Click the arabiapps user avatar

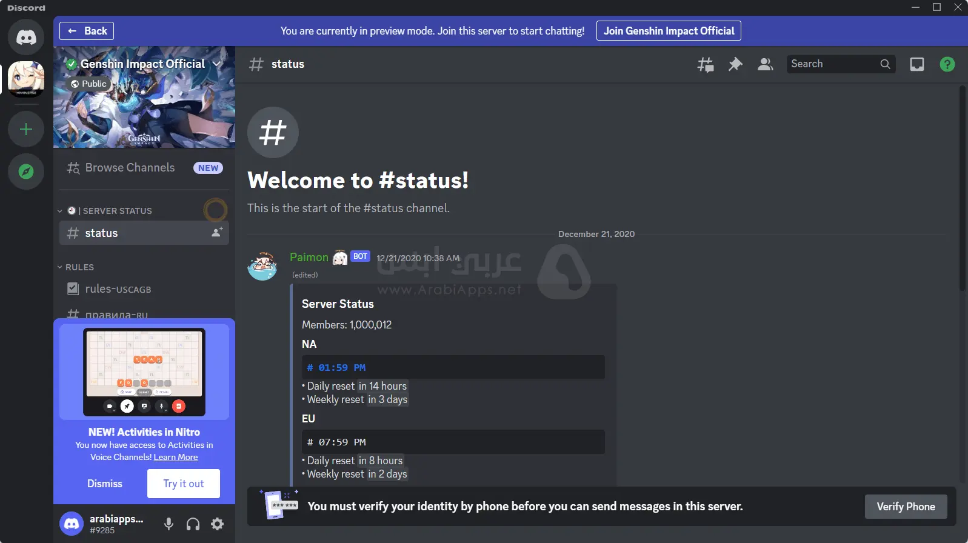72,524
